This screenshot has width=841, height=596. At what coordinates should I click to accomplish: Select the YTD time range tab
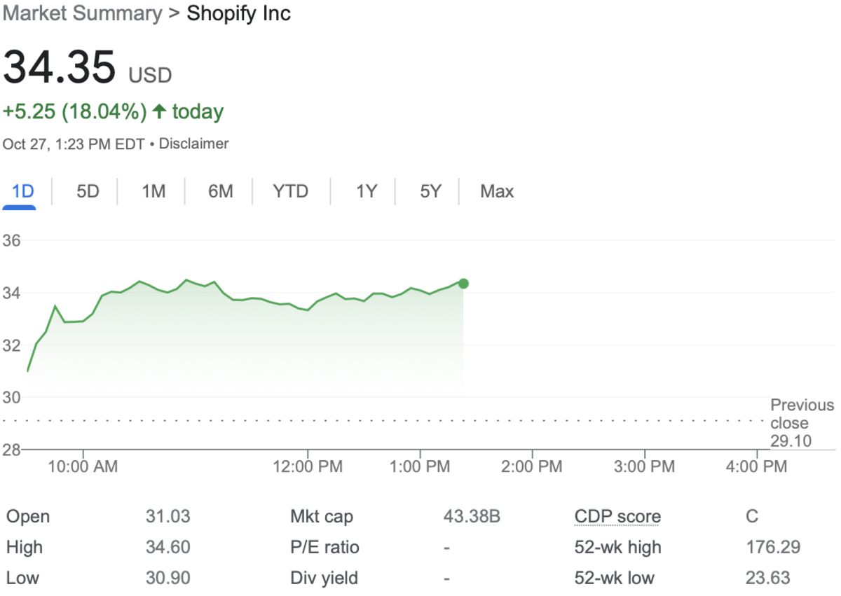[290, 191]
